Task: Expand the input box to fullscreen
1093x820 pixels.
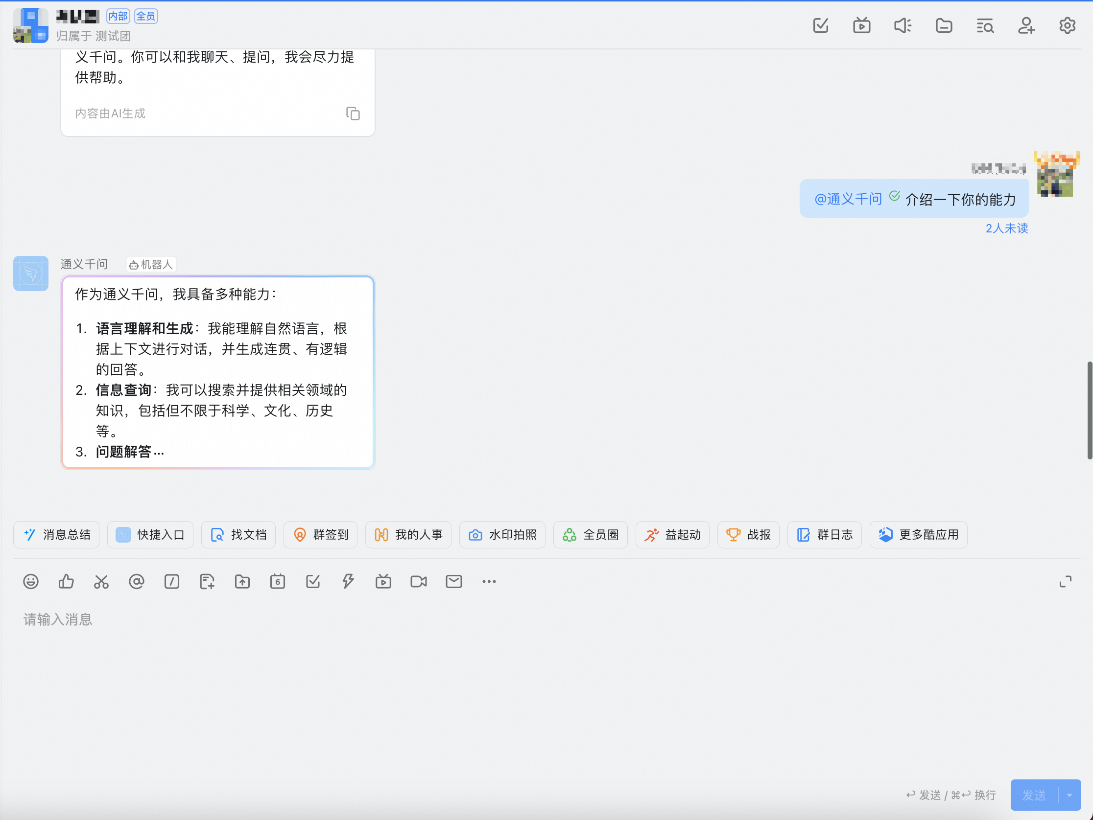Action: tap(1065, 582)
